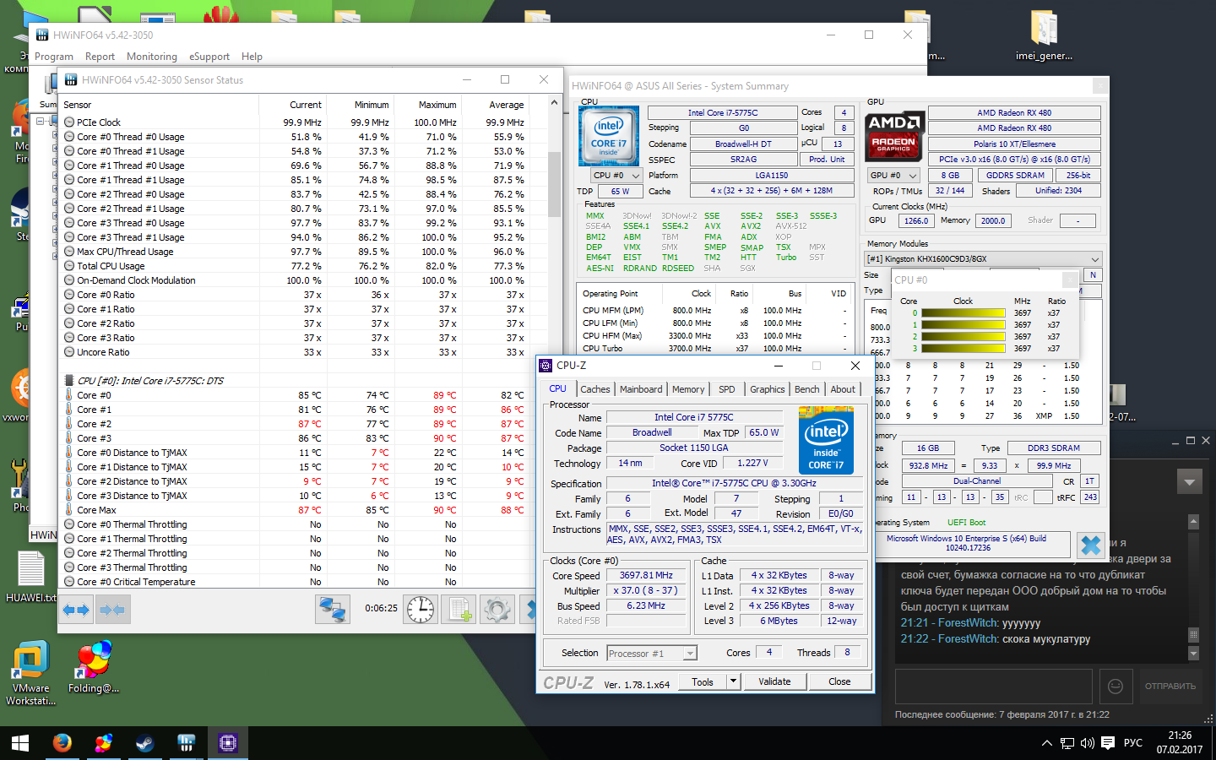Switch to the Graphics tab in CPU-Z

tap(768, 389)
